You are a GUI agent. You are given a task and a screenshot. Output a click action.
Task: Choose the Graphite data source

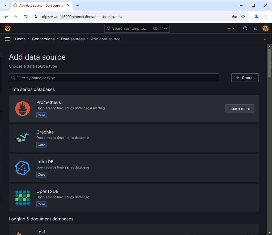pyautogui.click(x=134, y=138)
